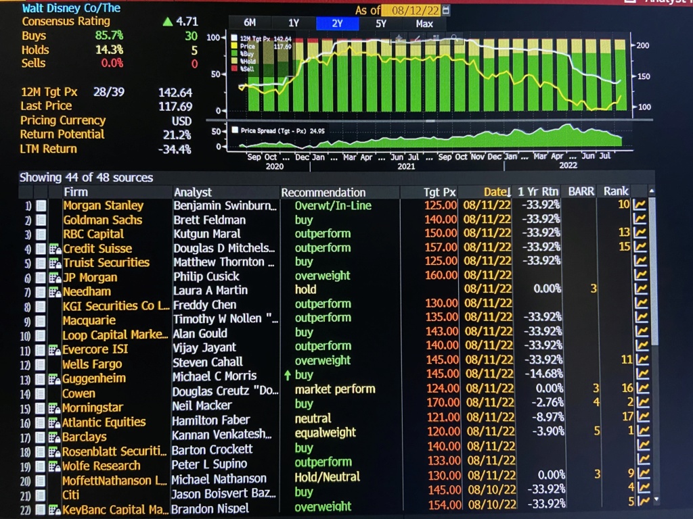Sort by the BARR column header

coord(581,191)
